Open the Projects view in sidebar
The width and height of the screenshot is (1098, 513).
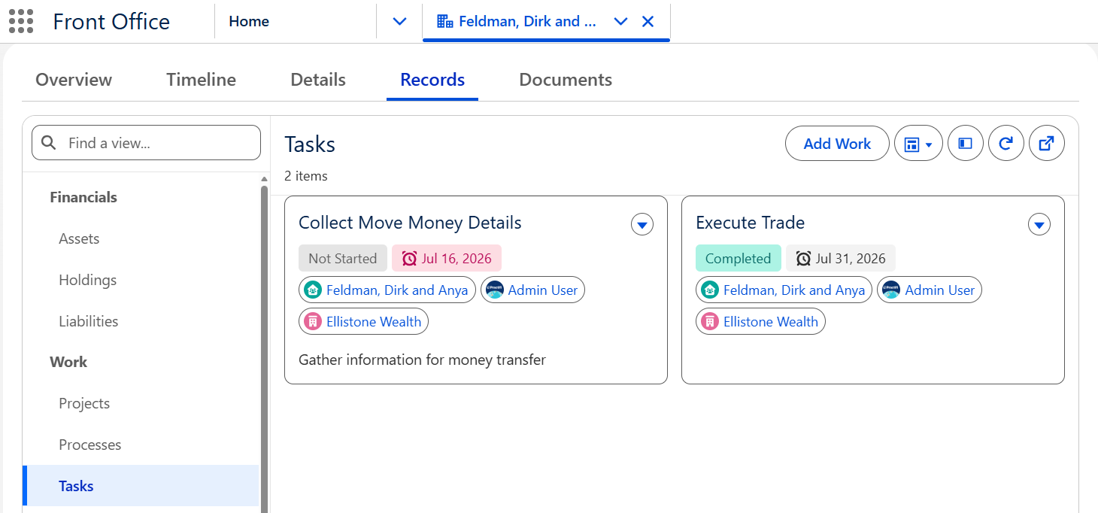point(84,403)
